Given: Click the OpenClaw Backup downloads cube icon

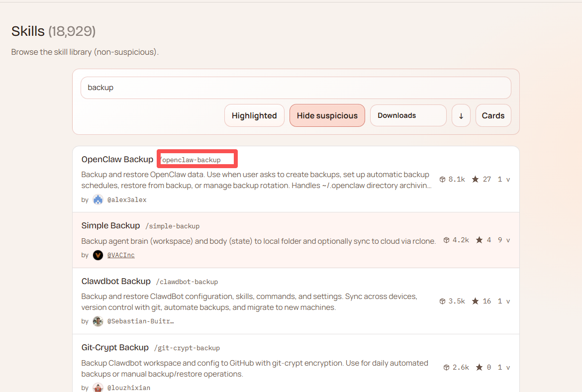Looking at the screenshot, I should click(442, 179).
